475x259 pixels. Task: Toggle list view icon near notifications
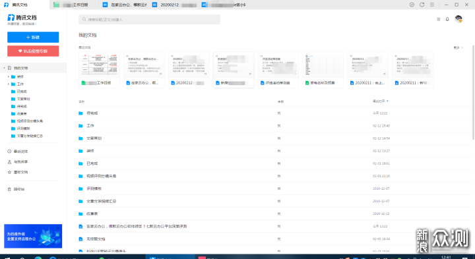coord(438,19)
